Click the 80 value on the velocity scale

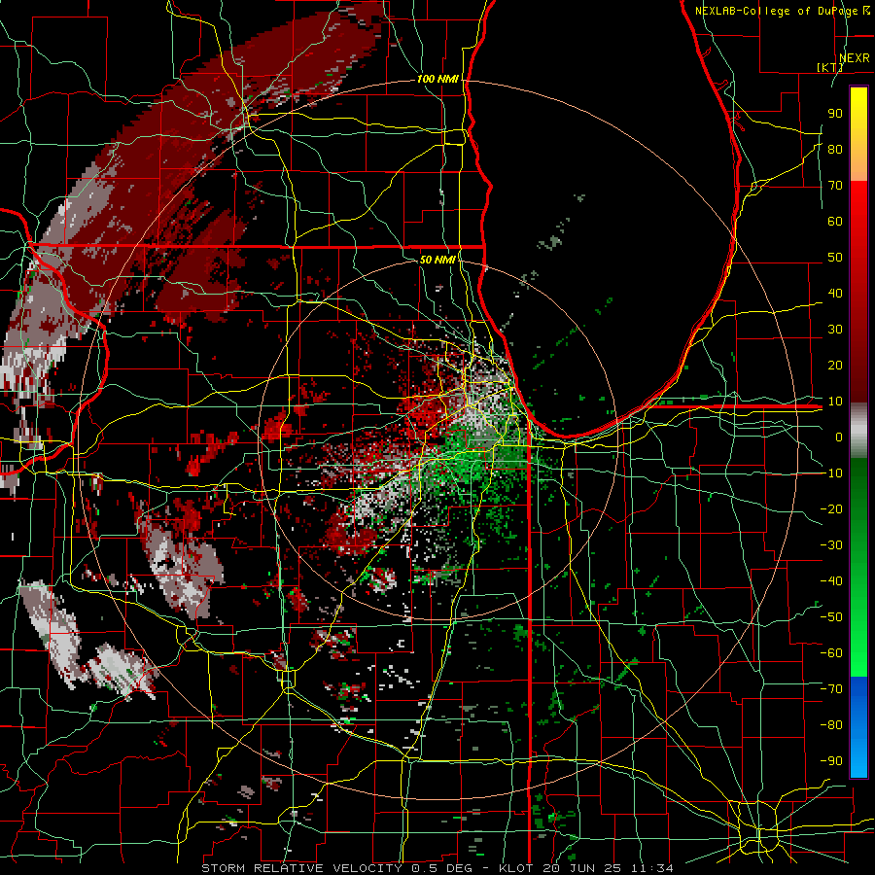coord(835,149)
